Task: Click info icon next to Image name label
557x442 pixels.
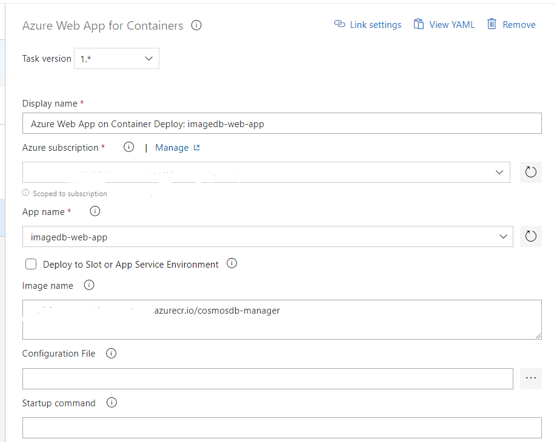Action: click(x=89, y=285)
